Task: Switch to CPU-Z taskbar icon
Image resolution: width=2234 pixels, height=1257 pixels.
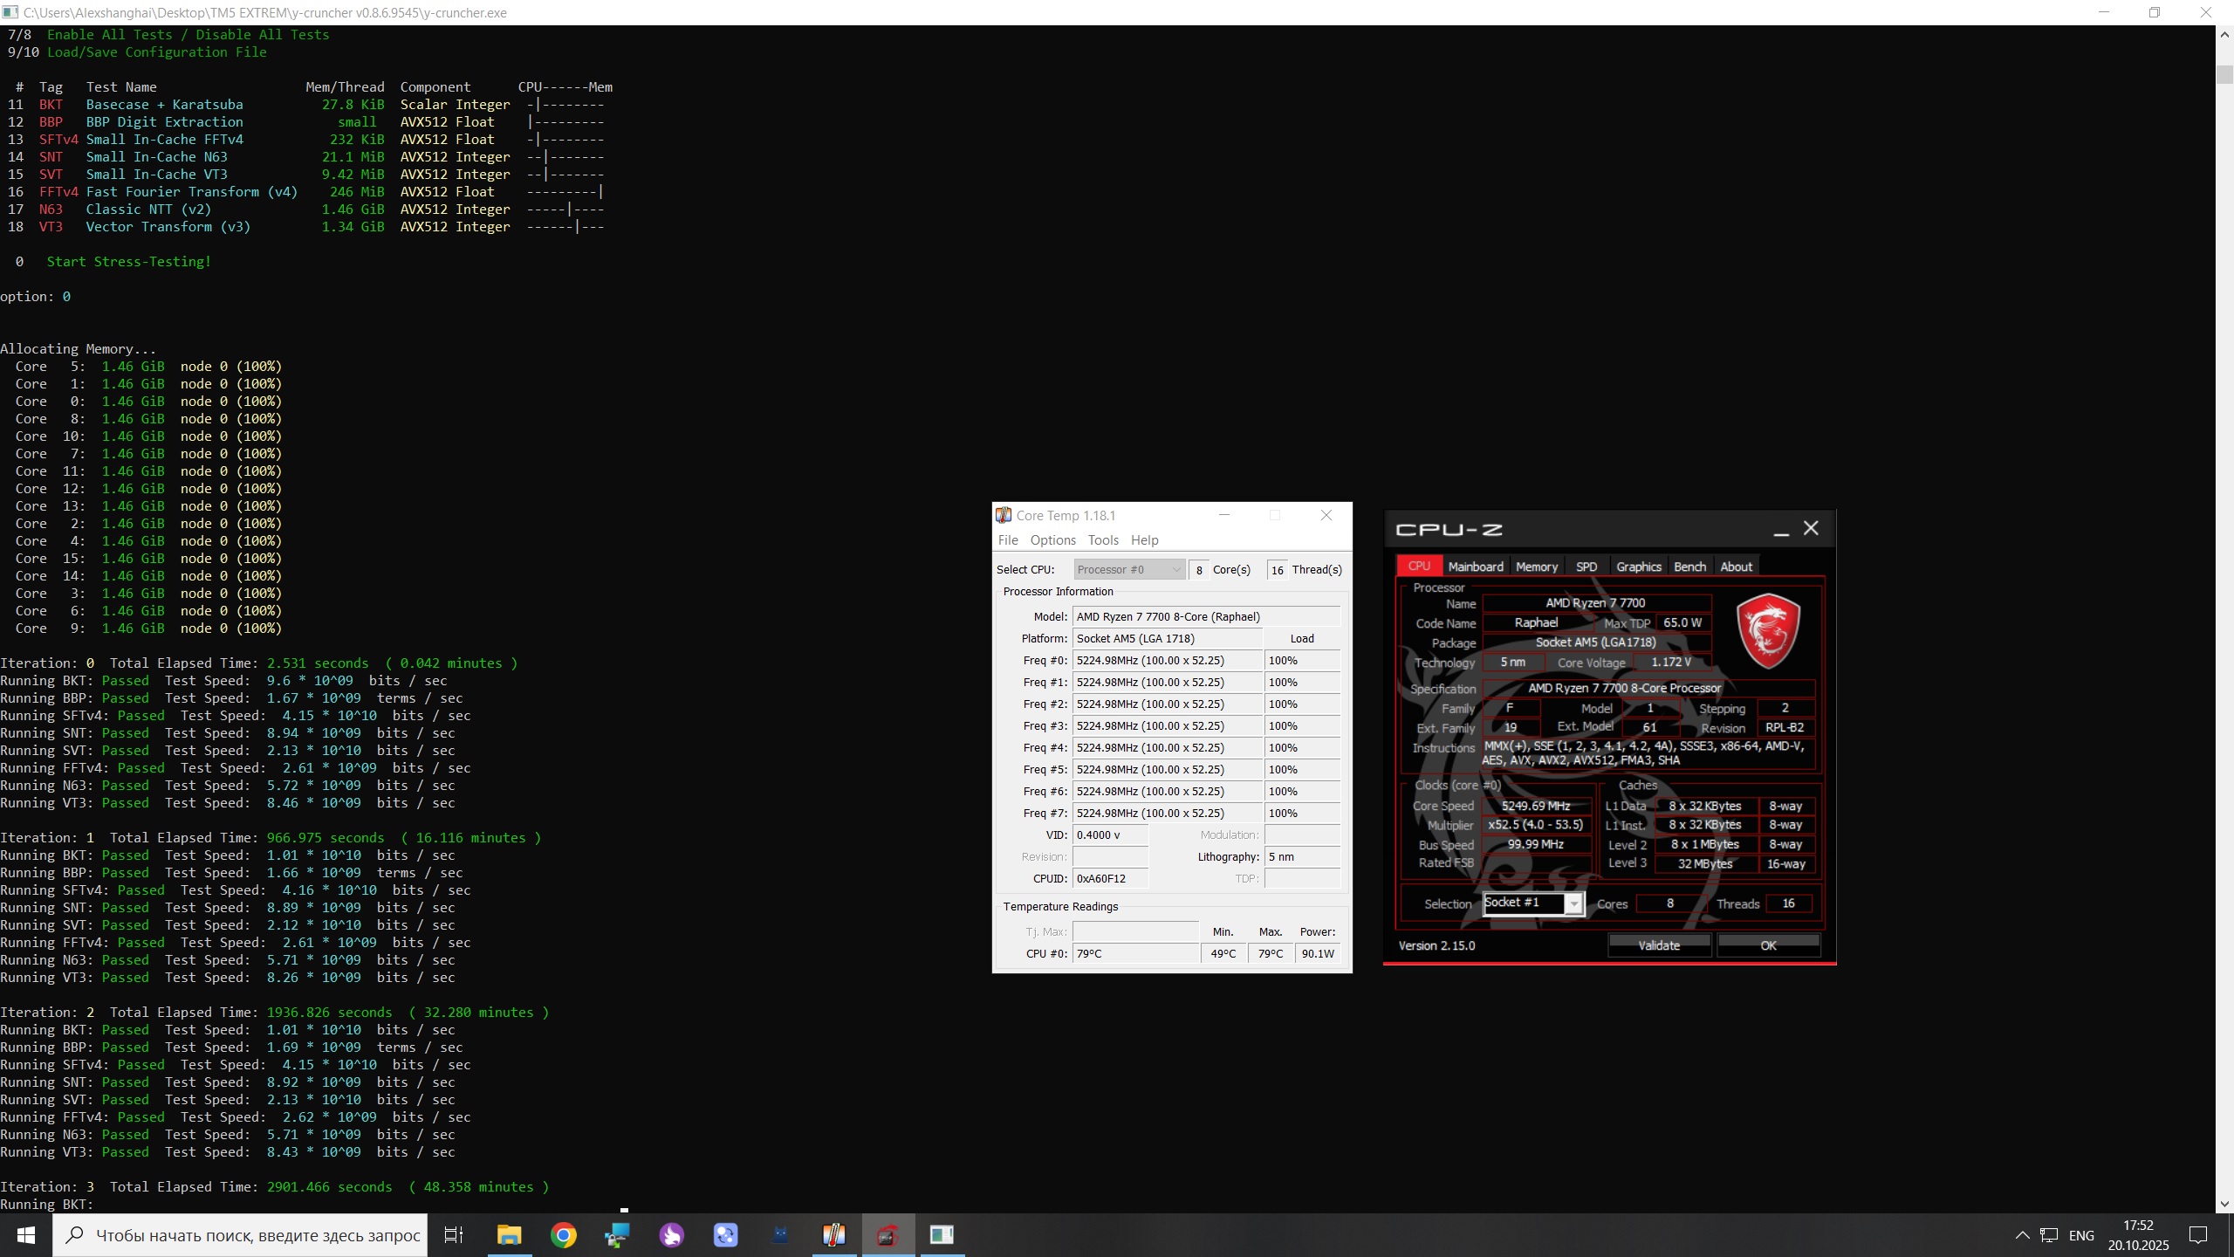Action: 887,1235
